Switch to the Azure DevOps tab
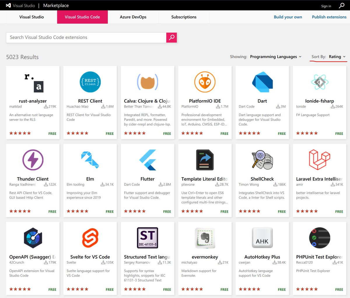The height and width of the screenshot is (298, 350). (133, 17)
